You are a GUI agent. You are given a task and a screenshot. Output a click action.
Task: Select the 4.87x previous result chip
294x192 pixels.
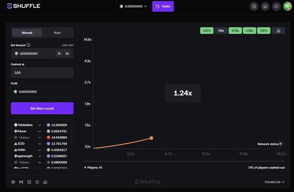click(x=207, y=31)
